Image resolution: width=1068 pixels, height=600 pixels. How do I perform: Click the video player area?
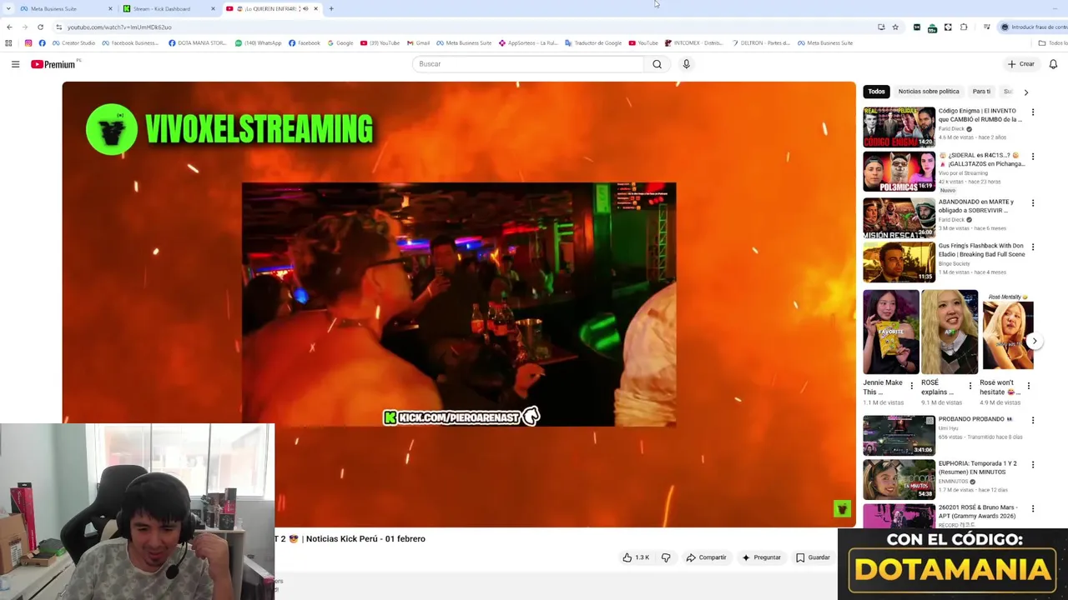click(x=459, y=304)
